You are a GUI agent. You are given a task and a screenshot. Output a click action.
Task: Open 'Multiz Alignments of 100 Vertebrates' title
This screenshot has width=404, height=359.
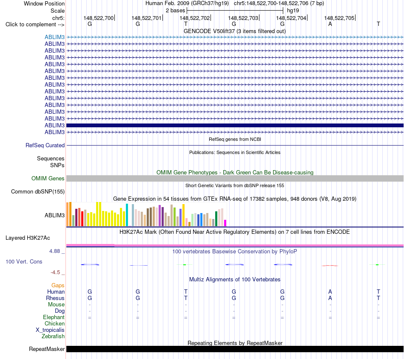click(x=235, y=280)
